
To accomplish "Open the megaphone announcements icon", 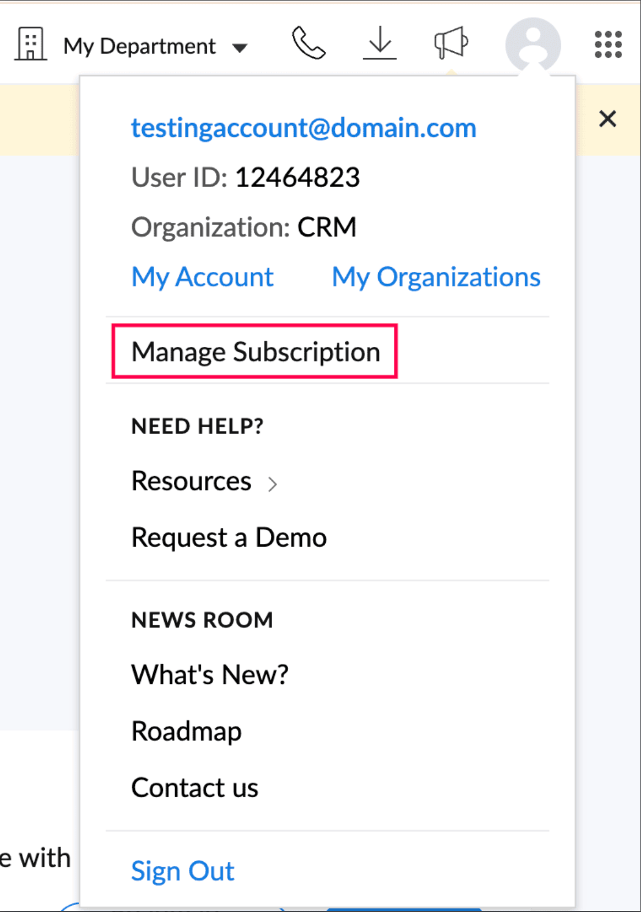I will click(451, 43).
